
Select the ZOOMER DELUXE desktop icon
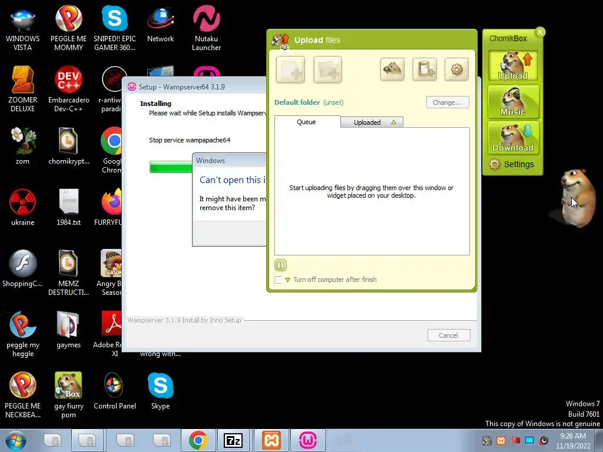[x=23, y=89]
